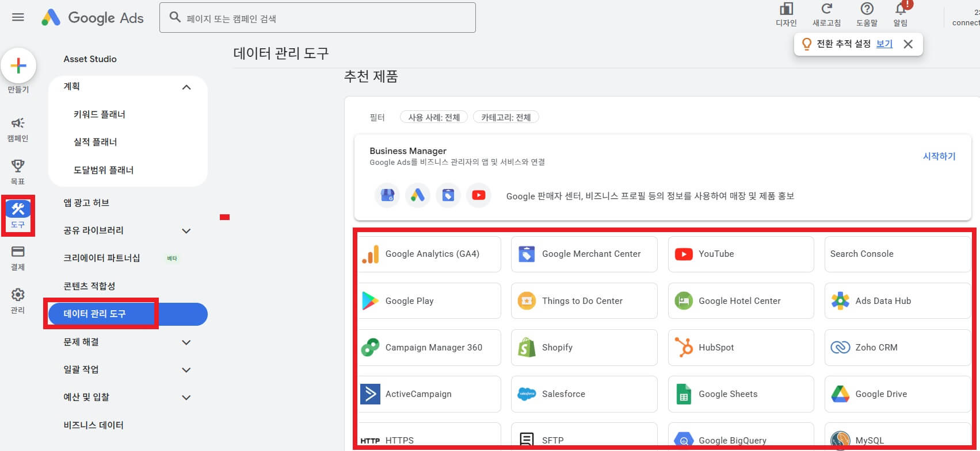The width and height of the screenshot is (980, 451).
Task: Select the SFTP data source card
Action: (584, 437)
